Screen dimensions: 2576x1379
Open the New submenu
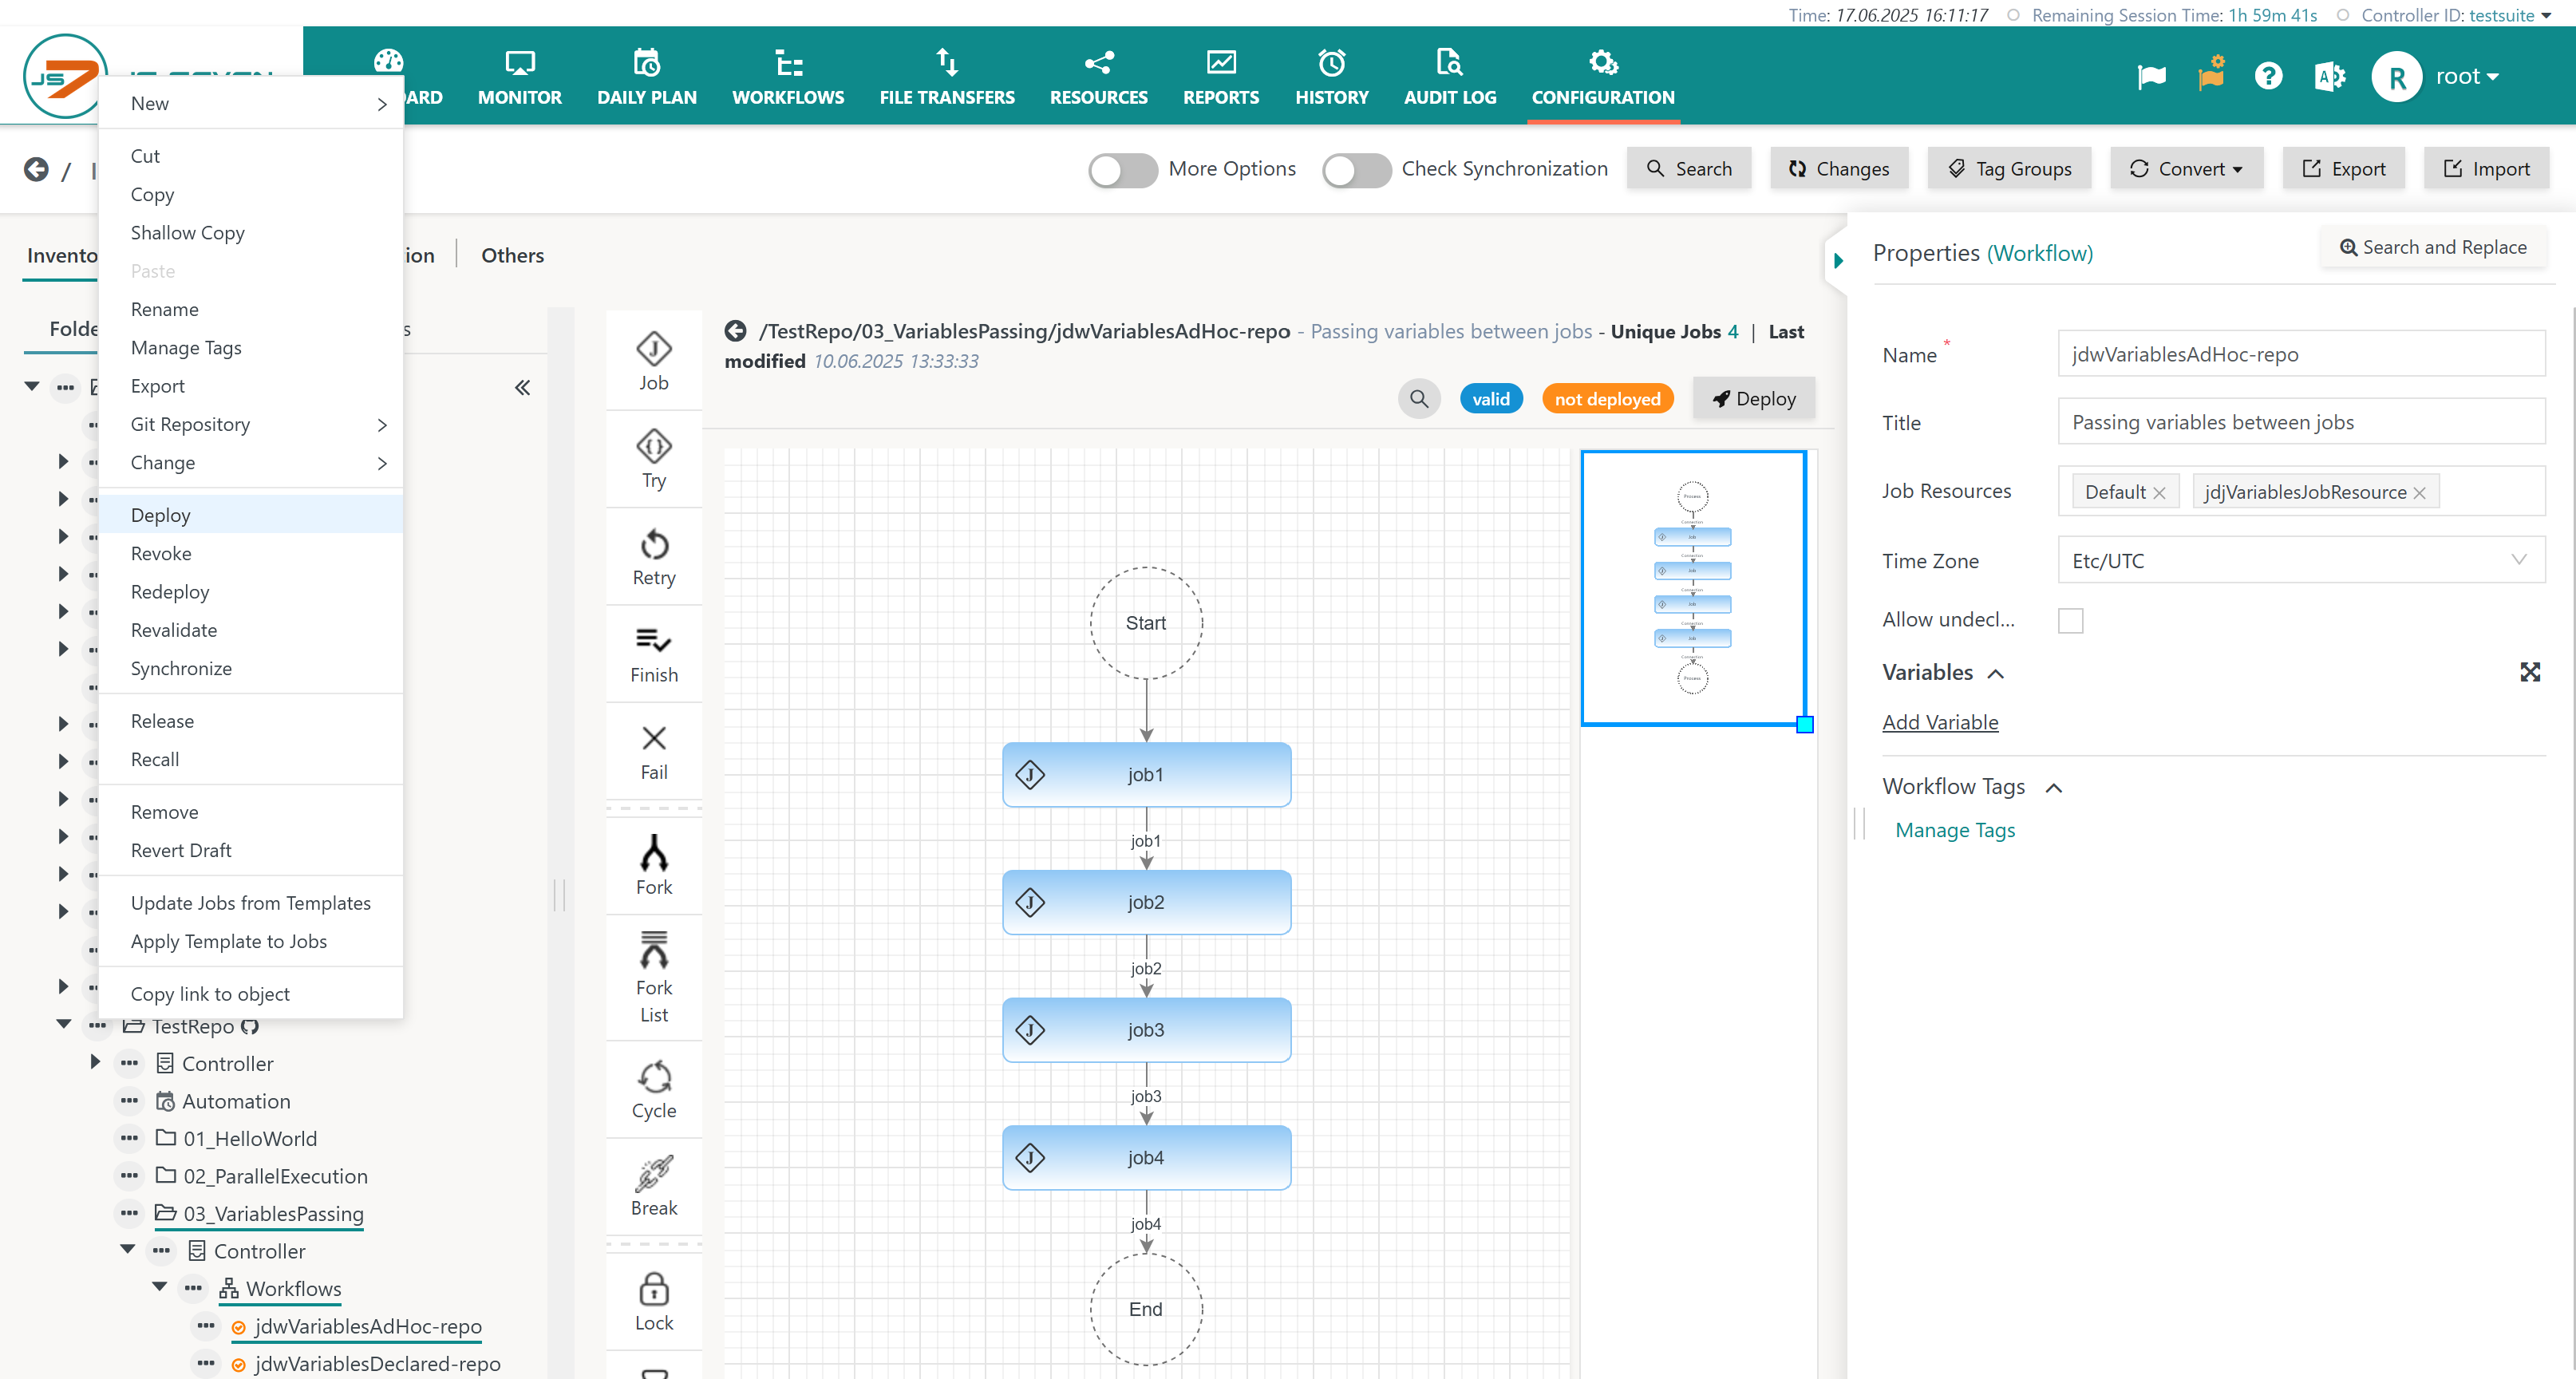click(250, 103)
